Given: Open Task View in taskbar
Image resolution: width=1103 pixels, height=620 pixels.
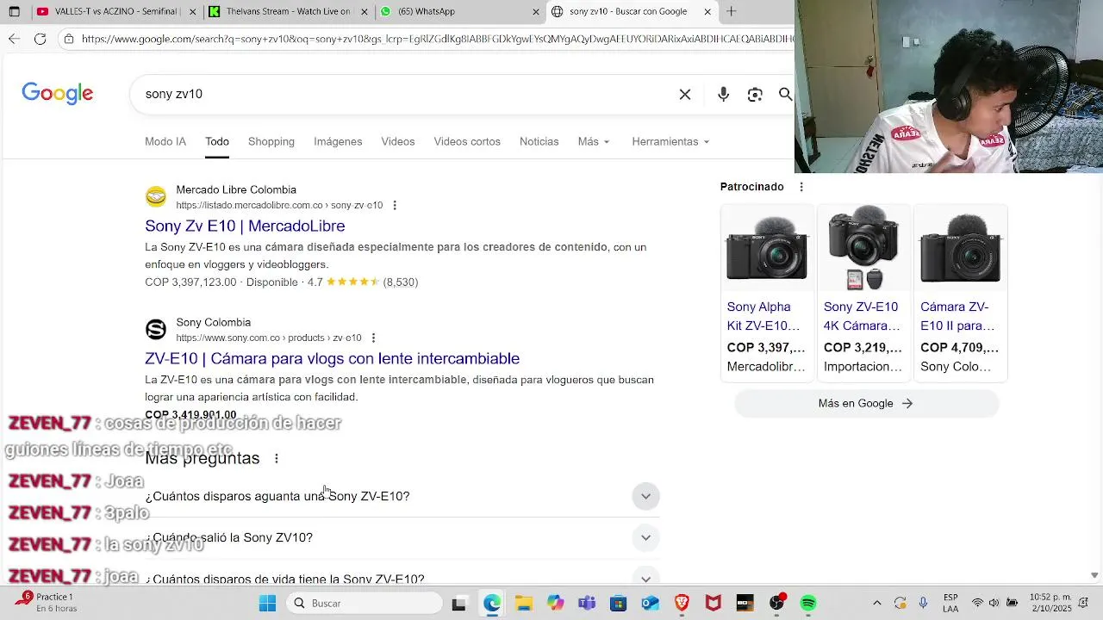Looking at the screenshot, I should coord(459,604).
